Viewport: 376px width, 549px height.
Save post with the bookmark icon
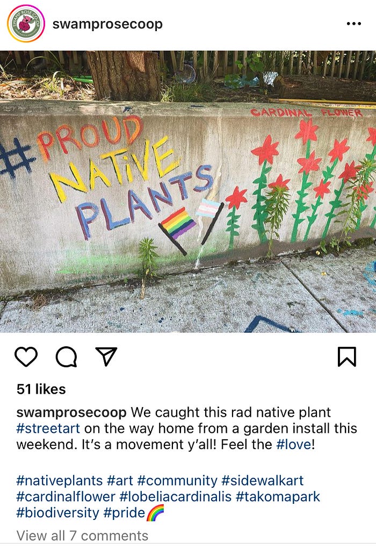pos(346,357)
